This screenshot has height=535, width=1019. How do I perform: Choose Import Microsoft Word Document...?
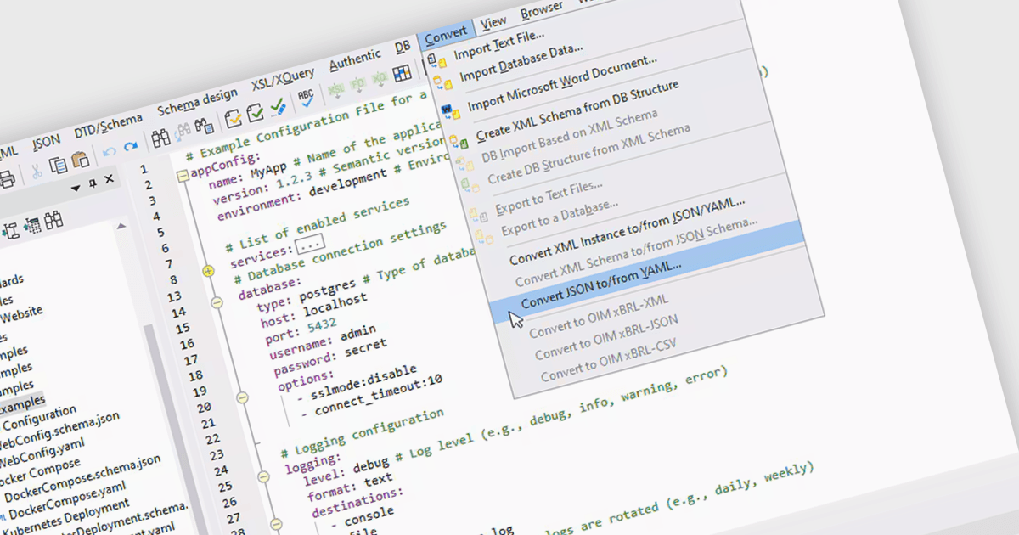coord(562,83)
